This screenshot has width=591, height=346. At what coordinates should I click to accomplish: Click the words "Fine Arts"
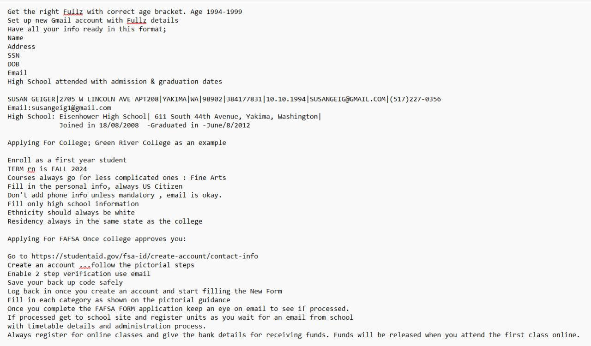tap(208, 178)
